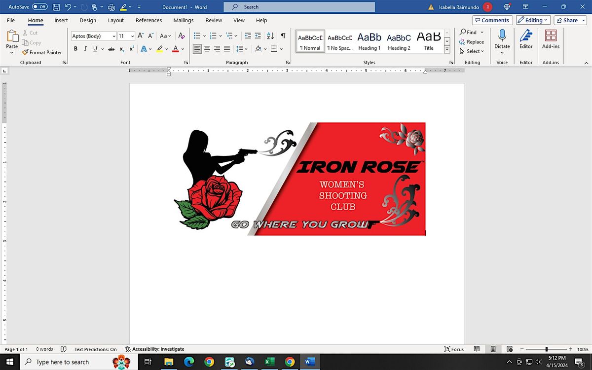
Task: Expand the font size dropdown
Action: [x=132, y=36]
